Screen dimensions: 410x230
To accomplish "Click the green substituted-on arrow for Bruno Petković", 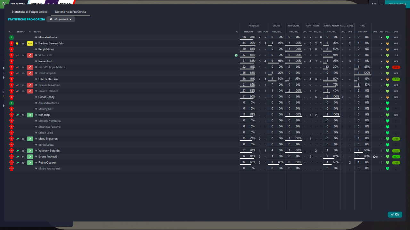I will (30, 157).
